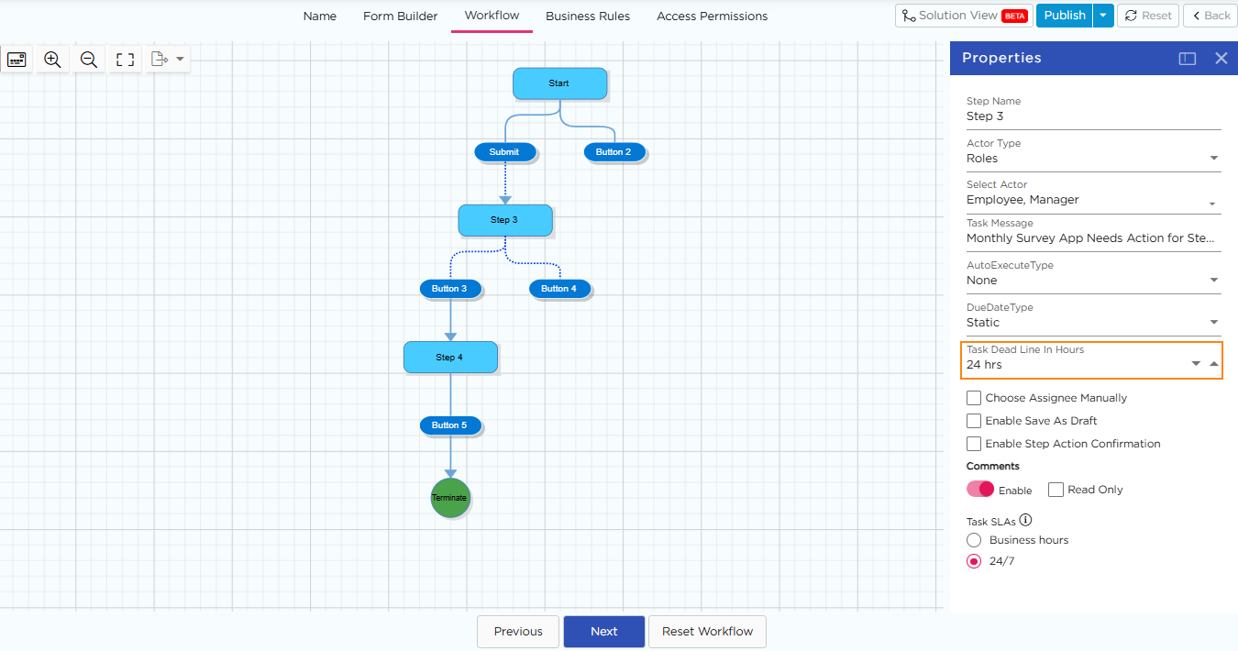Click the fit-to-screen bracket icon
The image size is (1238, 651).
tap(126, 60)
